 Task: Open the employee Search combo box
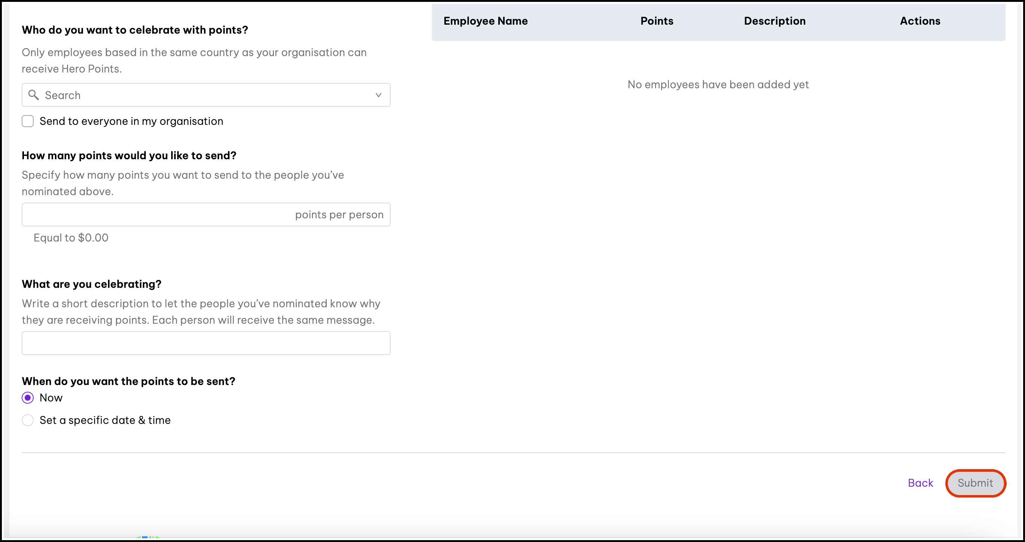click(x=206, y=95)
